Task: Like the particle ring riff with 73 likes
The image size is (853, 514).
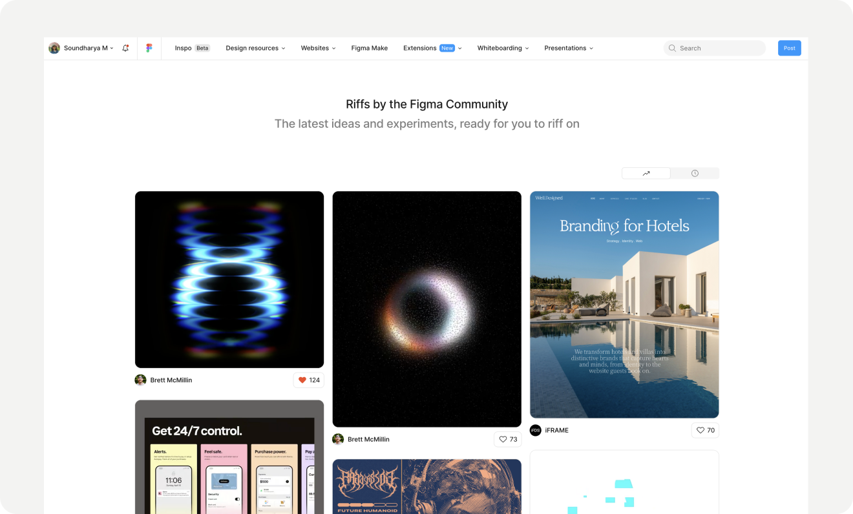Action: (x=507, y=439)
